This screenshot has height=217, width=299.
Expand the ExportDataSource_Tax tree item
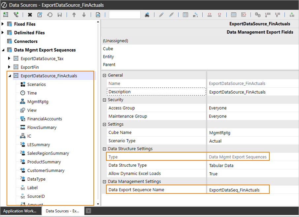coord(9,58)
